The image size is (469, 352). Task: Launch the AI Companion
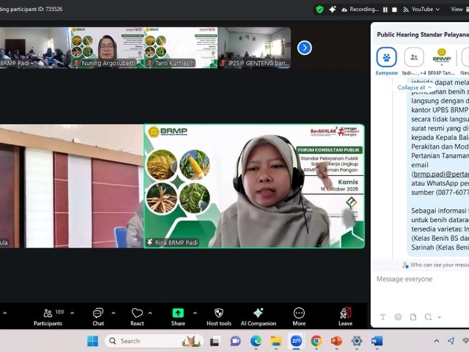258,314
